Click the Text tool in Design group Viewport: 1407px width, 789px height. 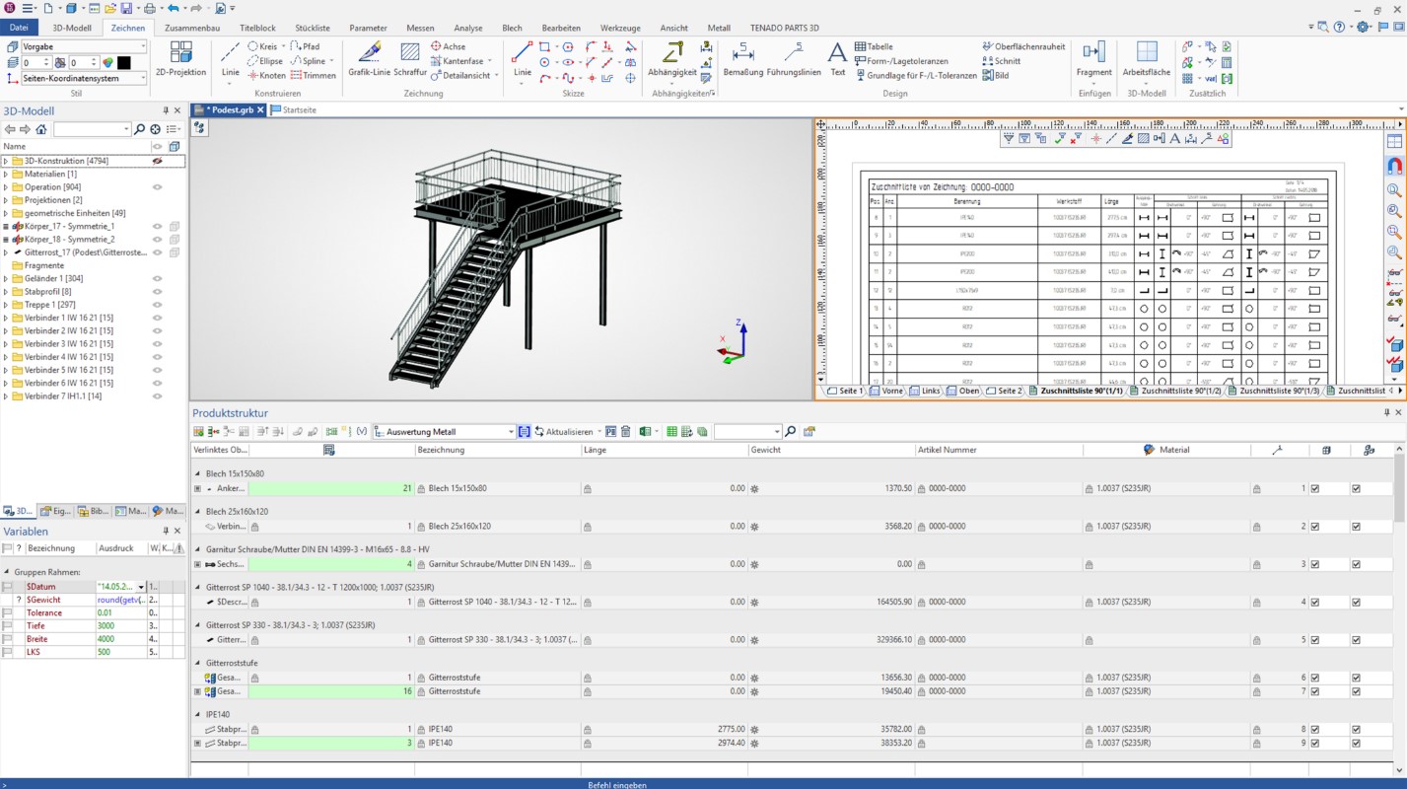[x=837, y=58]
